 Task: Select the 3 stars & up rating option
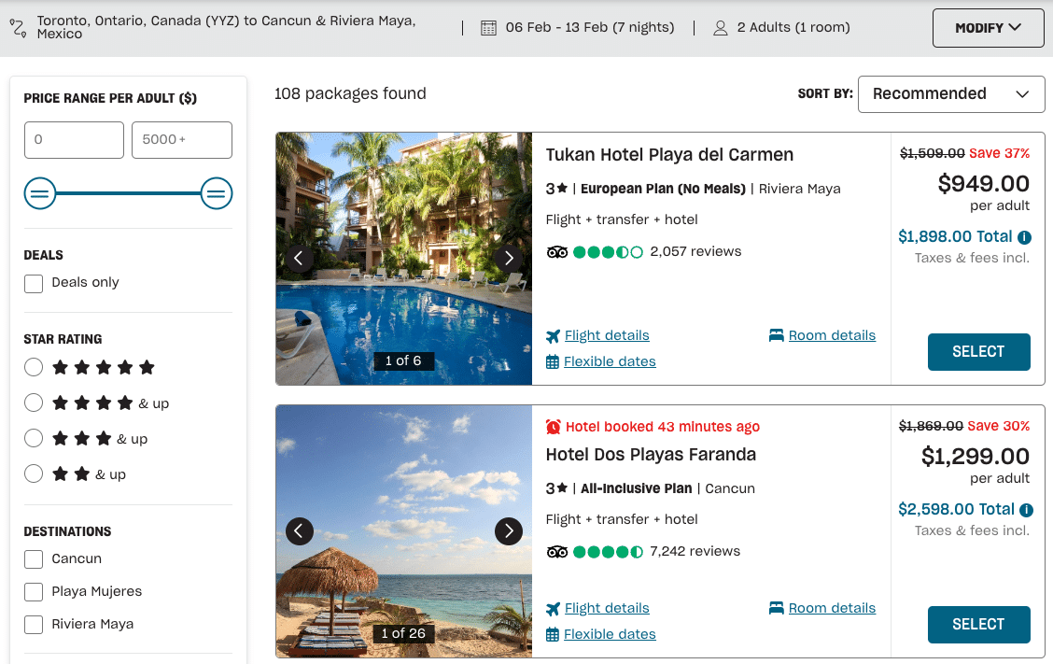pos(34,439)
